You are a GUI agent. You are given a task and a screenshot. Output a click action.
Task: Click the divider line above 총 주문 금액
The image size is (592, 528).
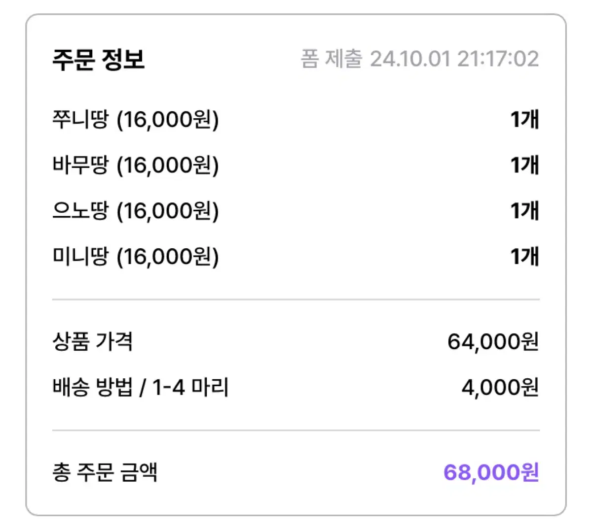(x=296, y=430)
